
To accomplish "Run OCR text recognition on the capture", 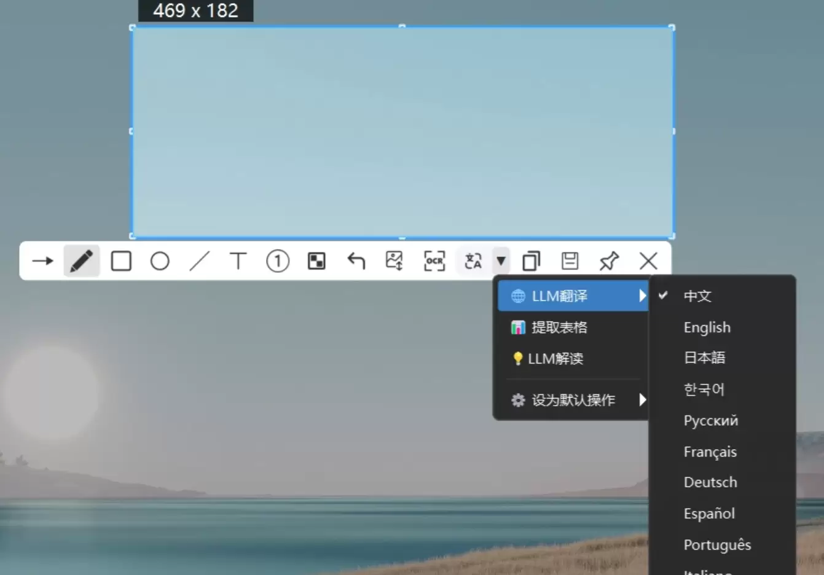I will pos(434,260).
